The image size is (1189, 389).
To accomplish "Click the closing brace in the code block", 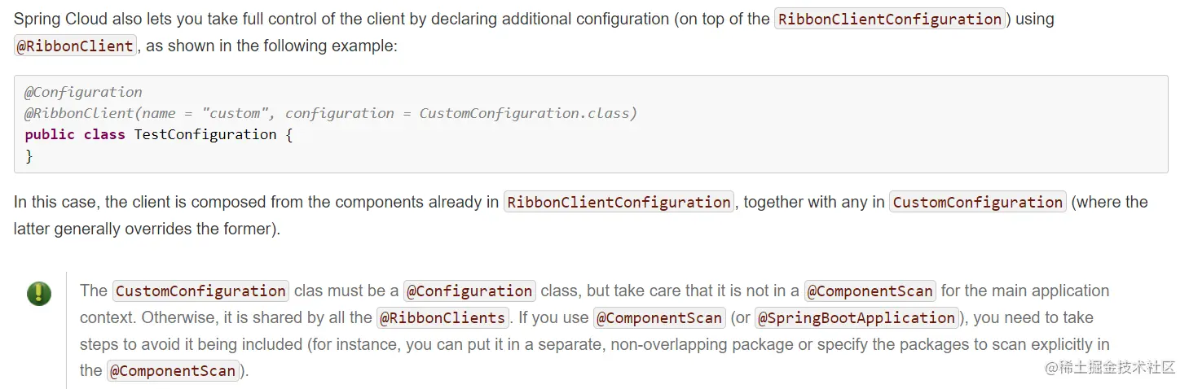I will tap(29, 155).
